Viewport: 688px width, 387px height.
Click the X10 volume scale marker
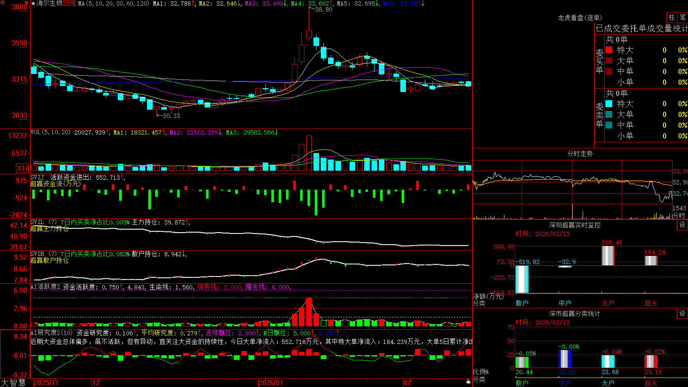click(23, 168)
